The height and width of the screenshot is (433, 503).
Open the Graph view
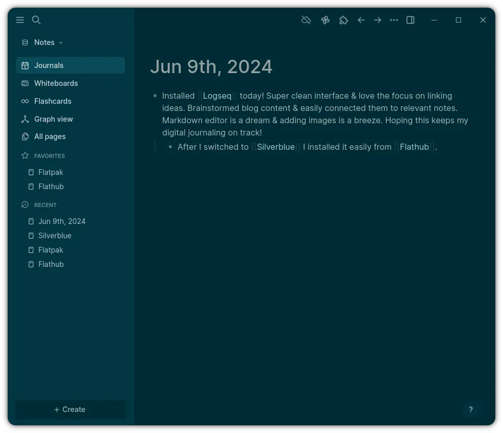(x=53, y=119)
